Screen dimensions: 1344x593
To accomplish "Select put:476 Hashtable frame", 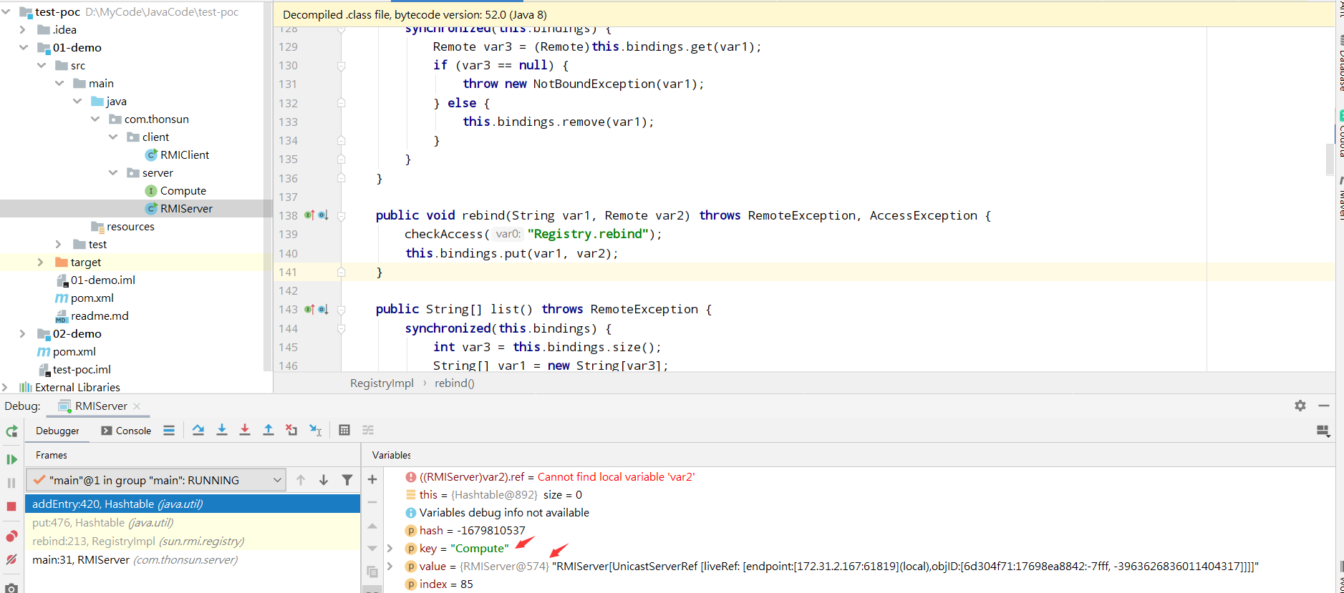I will coord(193,522).
